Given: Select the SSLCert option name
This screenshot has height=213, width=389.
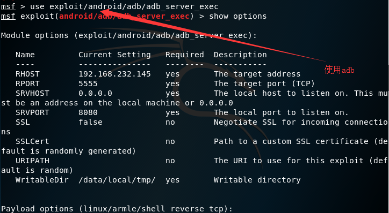Looking at the screenshot, I should [32, 142].
